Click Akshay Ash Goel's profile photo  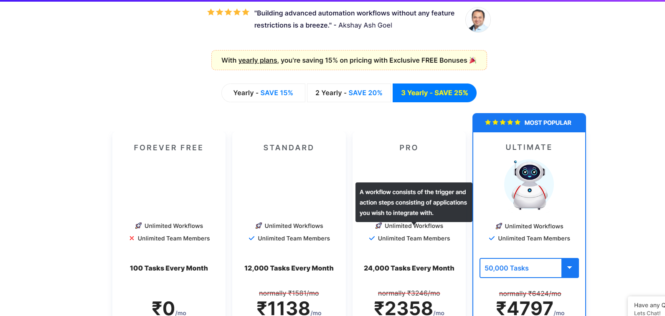click(x=478, y=20)
